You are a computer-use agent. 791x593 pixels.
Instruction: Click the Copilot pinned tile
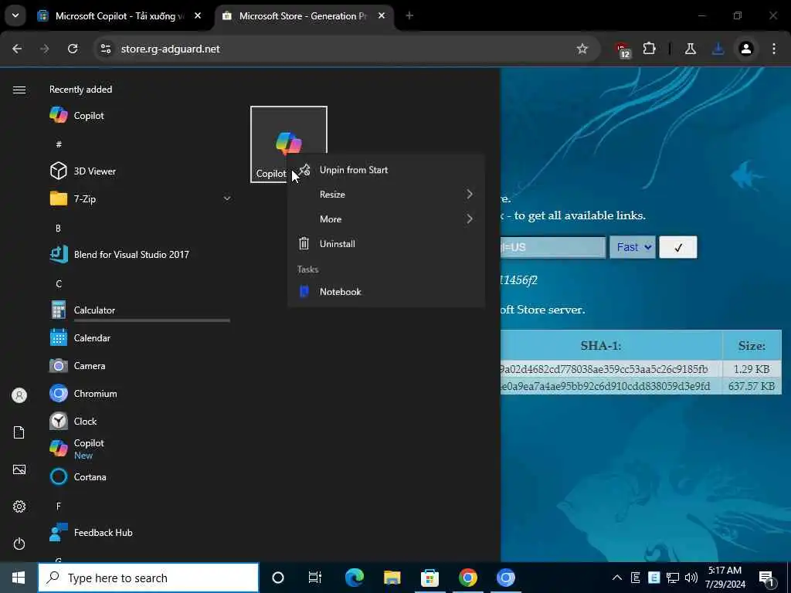pyautogui.click(x=289, y=144)
